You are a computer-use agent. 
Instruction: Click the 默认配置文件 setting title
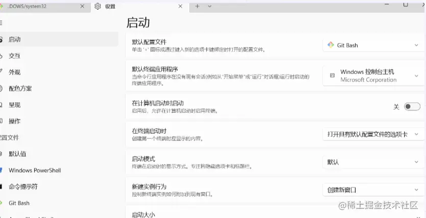(x=149, y=42)
